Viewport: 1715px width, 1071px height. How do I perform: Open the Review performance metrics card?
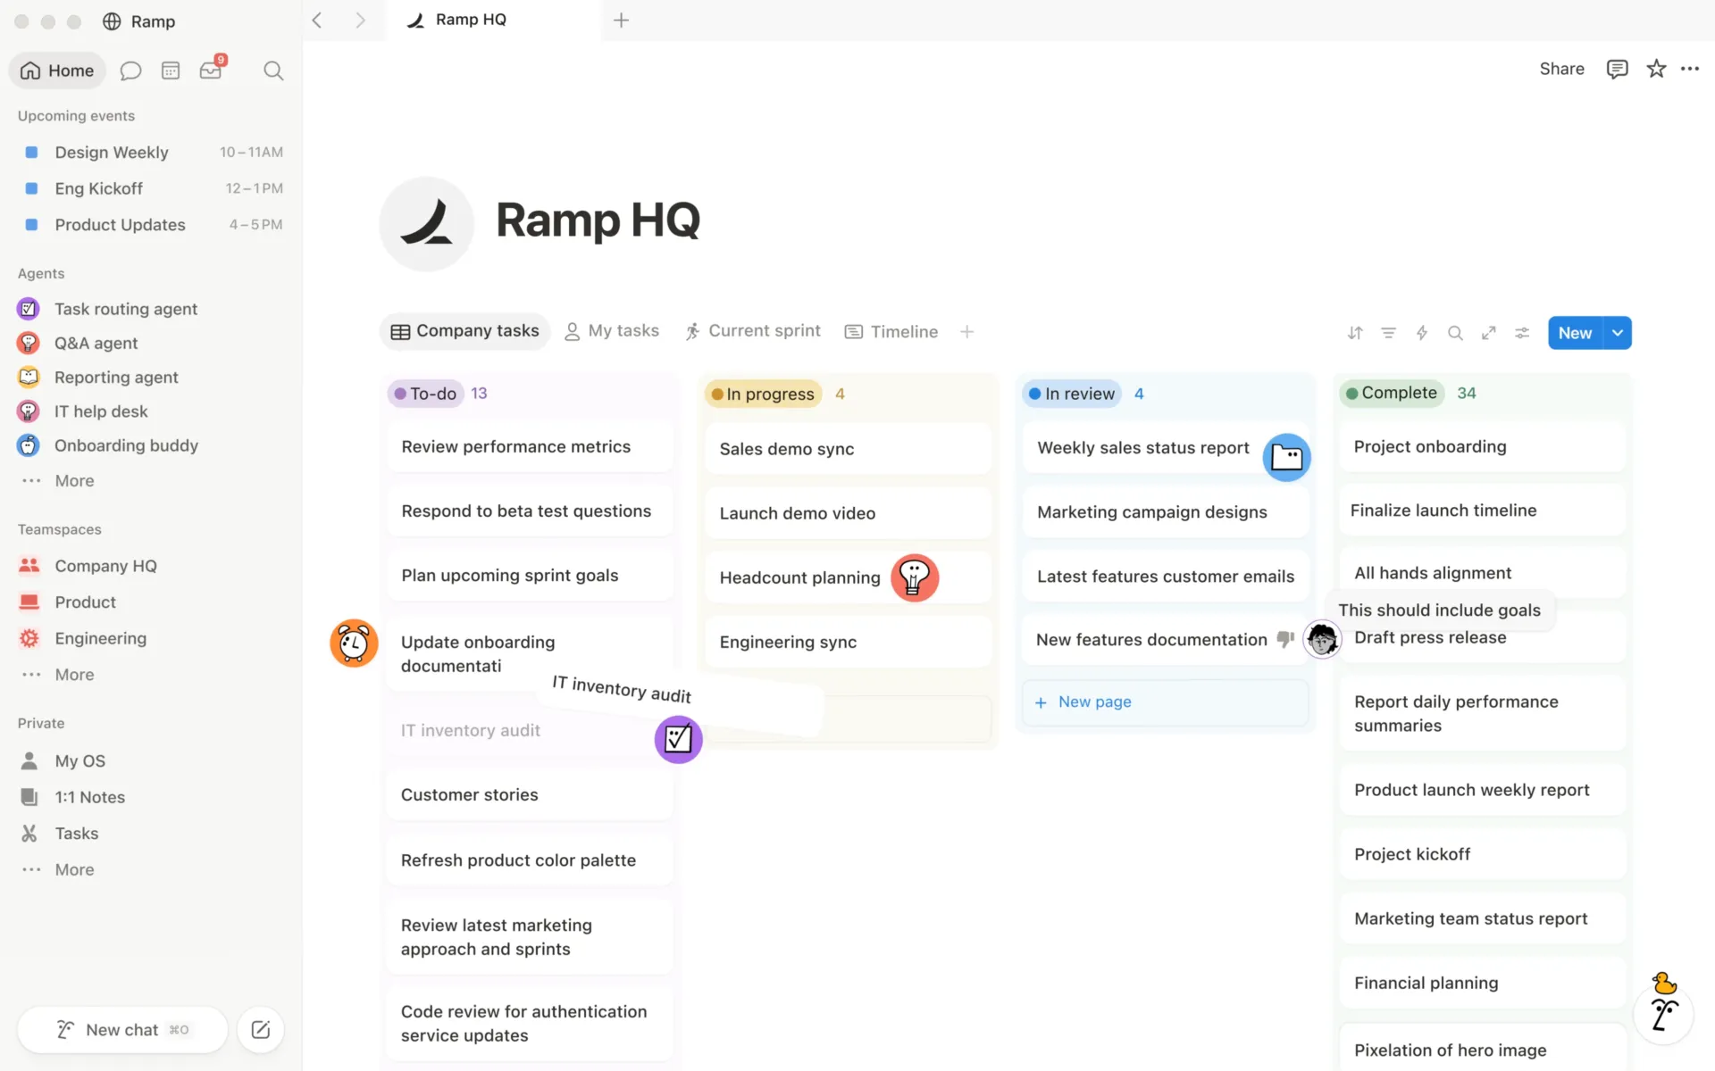pyautogui.click(x=530, y=446)
